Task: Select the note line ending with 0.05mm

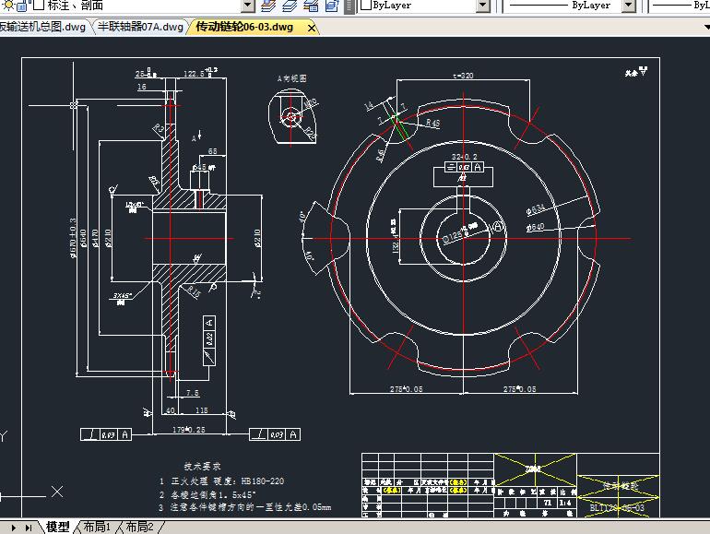Action: (245, 507)
